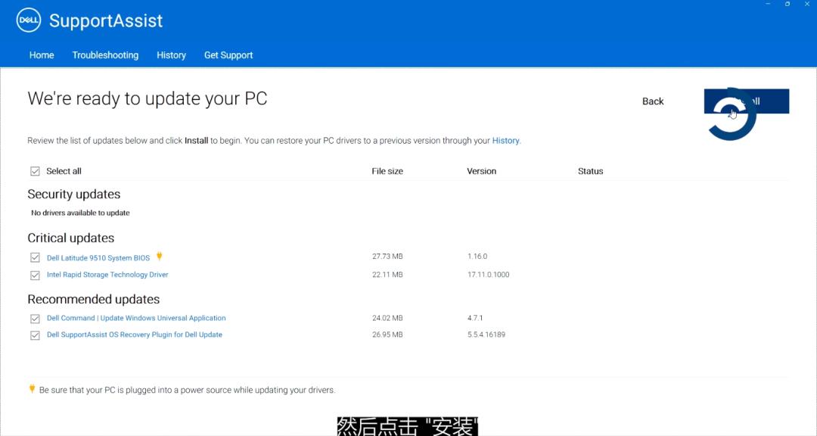Open the Get Support section
Screen dimensions: 817x436
tap(228, 54)
